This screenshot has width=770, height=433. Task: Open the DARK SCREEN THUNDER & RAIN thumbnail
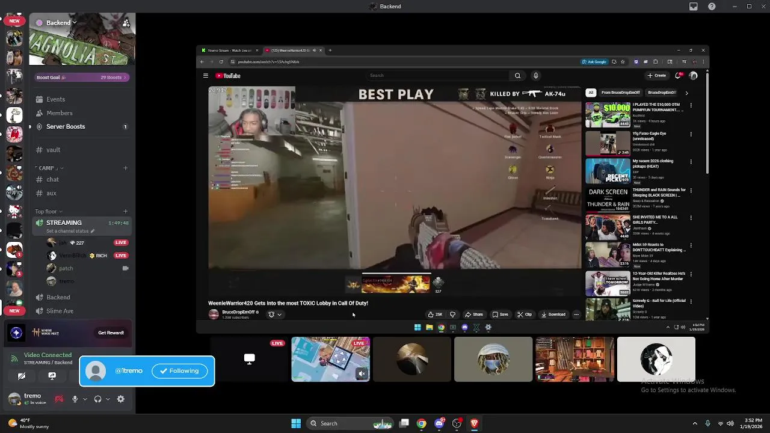coord(608,199)
